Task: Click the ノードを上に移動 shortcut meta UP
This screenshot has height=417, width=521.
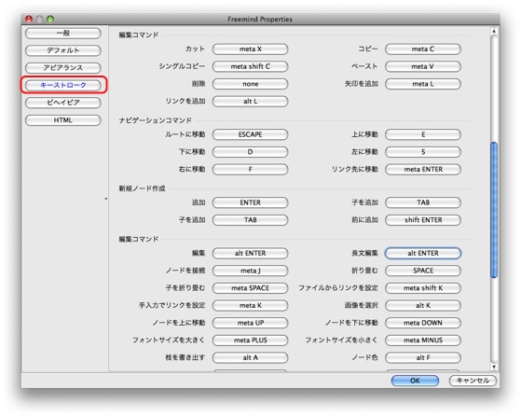Action: tap(250, 323)
